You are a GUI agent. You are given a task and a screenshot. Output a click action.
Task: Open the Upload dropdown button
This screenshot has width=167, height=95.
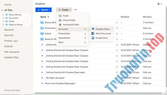tap(43, 10)
